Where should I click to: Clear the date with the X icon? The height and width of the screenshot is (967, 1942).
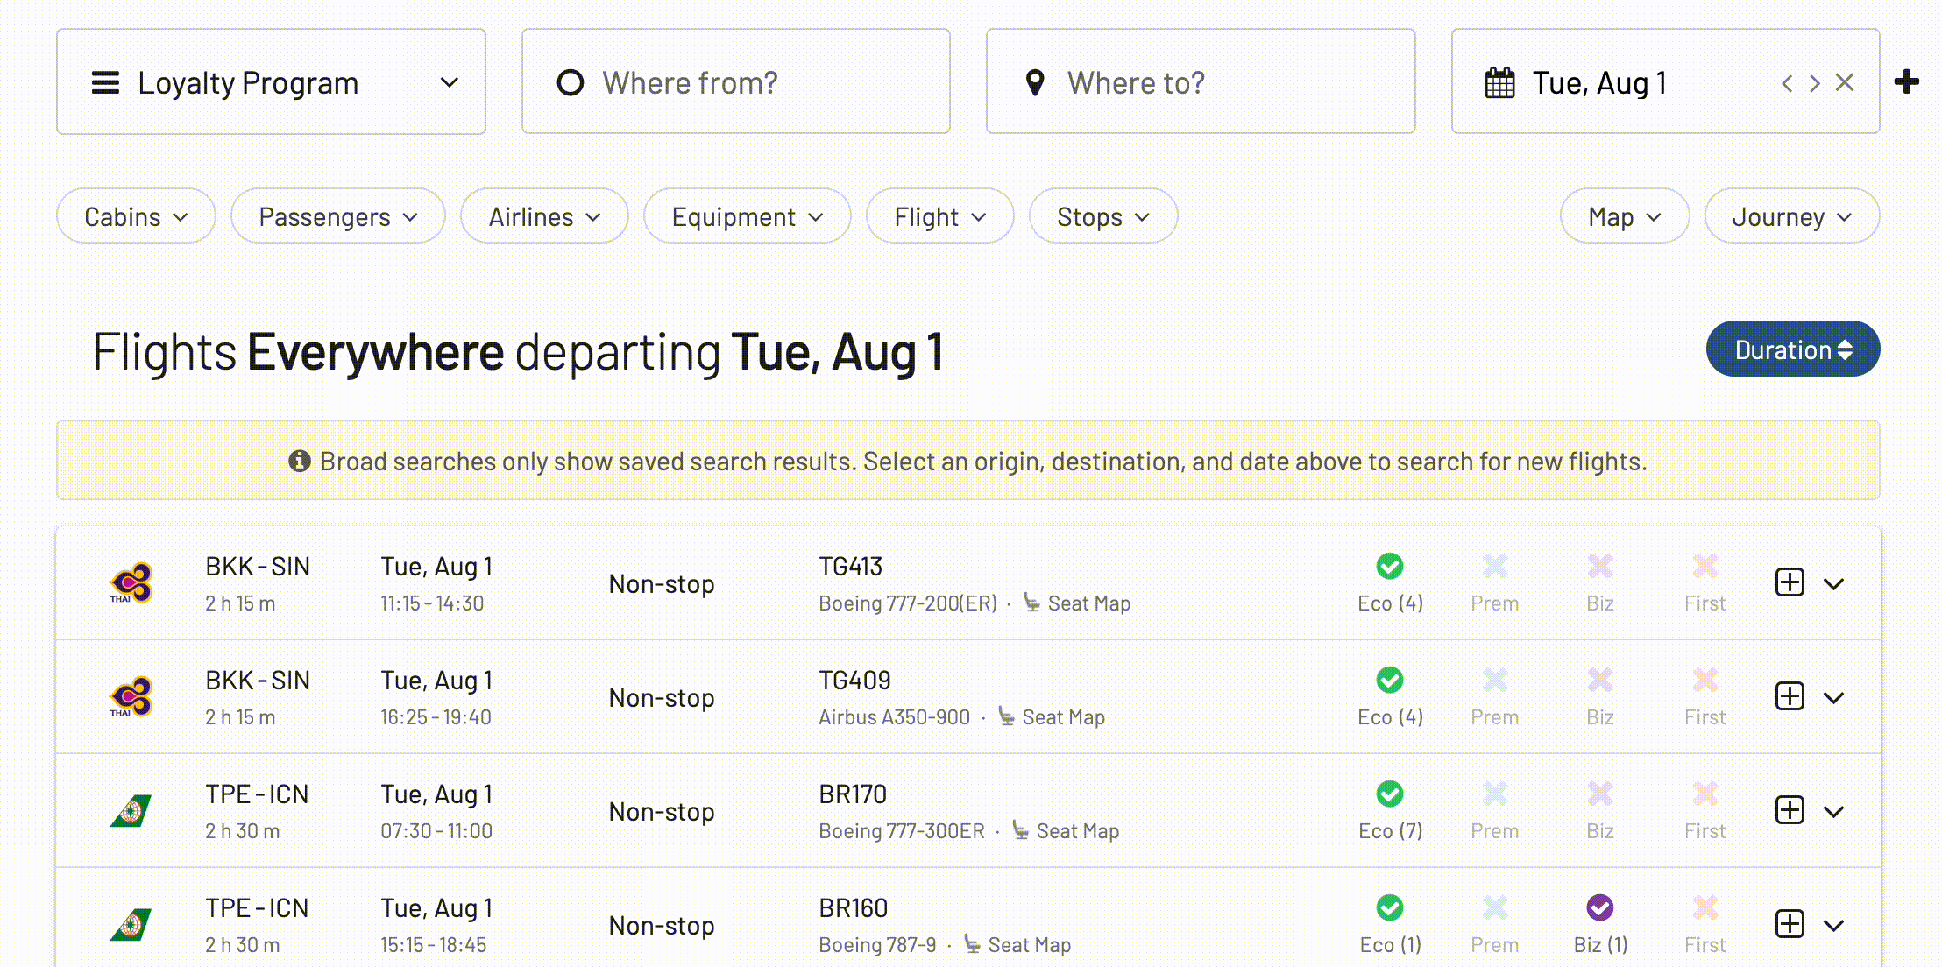coord(1845,82)
